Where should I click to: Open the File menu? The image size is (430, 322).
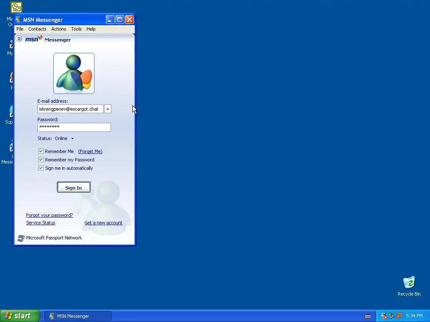[x=20, y=29]
